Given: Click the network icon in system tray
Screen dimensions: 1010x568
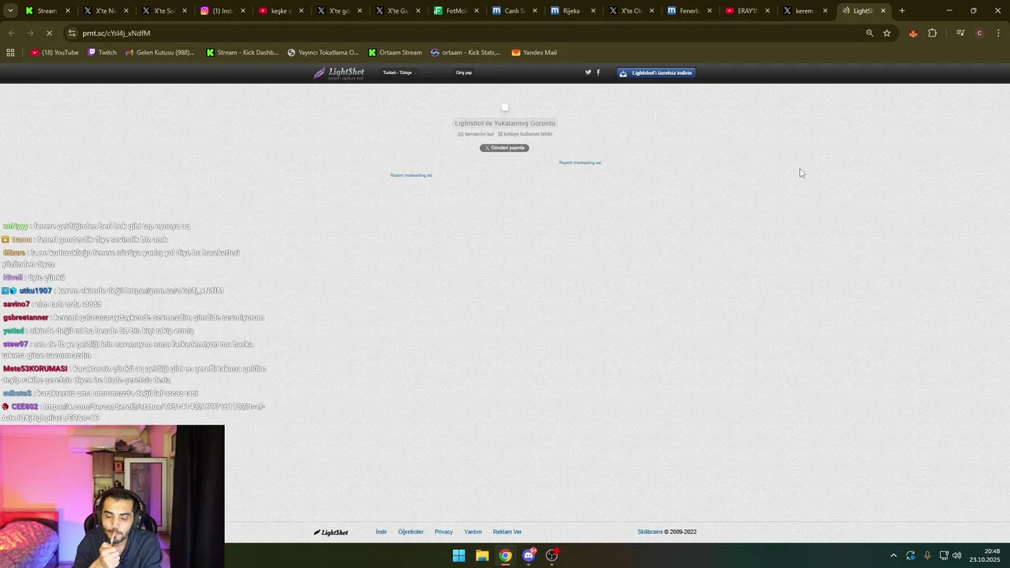Looking at the screenshot, I should (943, 555).
